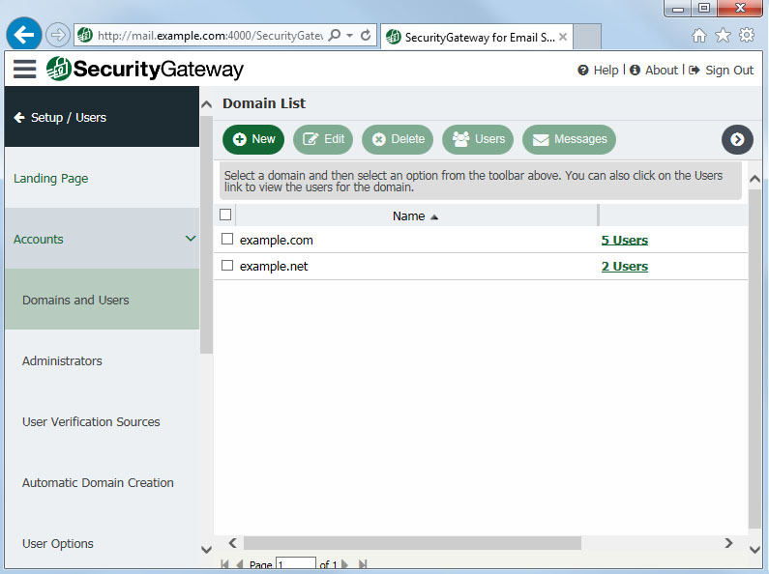The width and height of the screenshot is (769, 574).
Task: Click the page number input field
Action: (x=296, y=564)
